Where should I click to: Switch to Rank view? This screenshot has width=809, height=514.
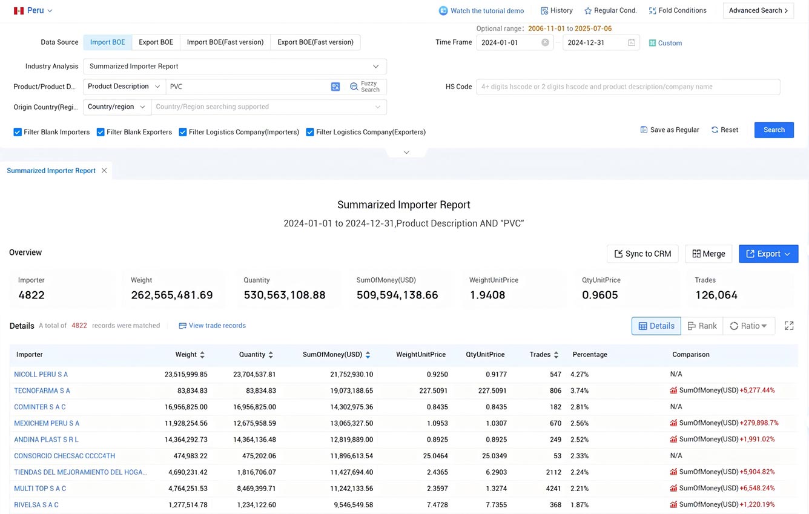[x=702, y=326]
